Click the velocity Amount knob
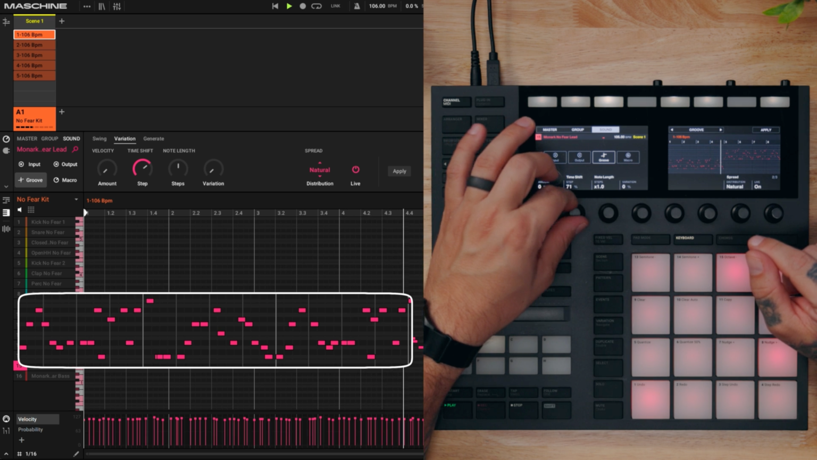Viewport: 817px width, 460px height. click(x=107, y=169)
